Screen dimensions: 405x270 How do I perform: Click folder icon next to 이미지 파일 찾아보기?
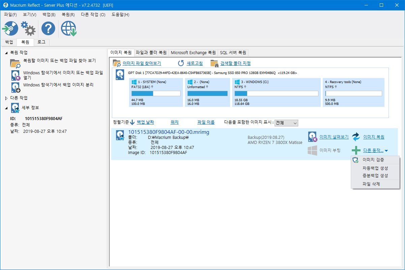(x=117, y=63)
